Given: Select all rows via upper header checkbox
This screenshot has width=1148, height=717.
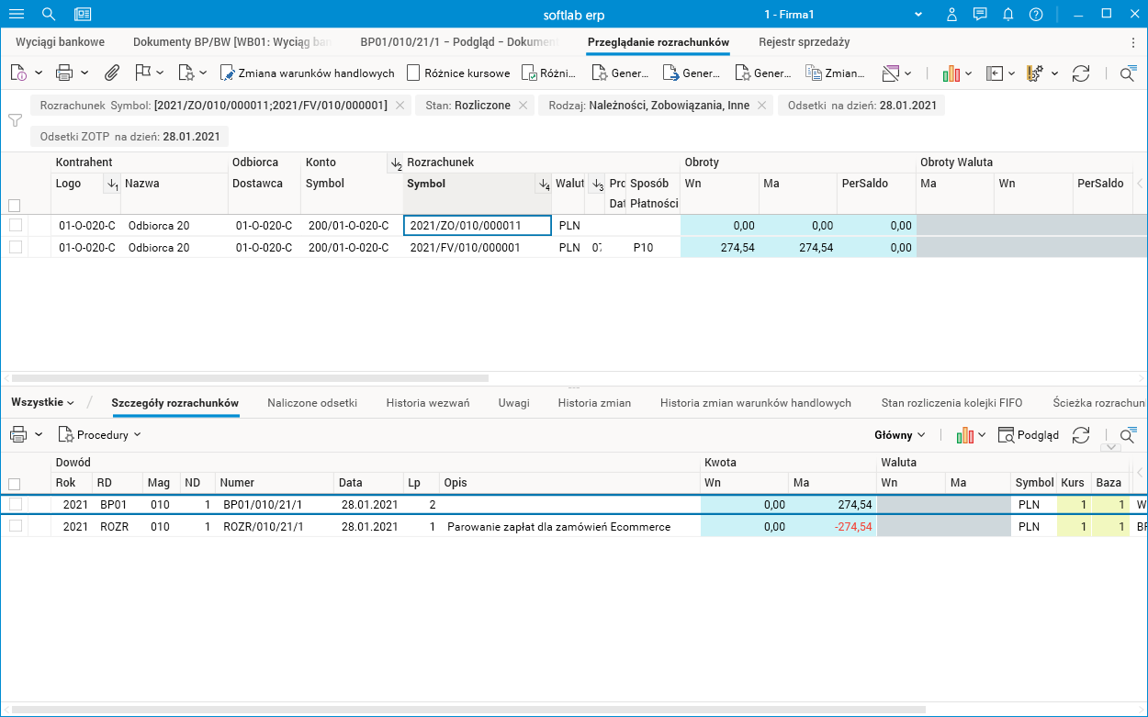Looking at the screenshot, I should click(x=14, y=205).
